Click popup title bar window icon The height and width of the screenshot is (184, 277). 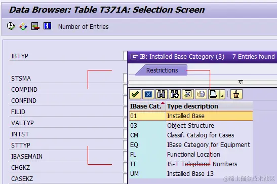(134, 57)
